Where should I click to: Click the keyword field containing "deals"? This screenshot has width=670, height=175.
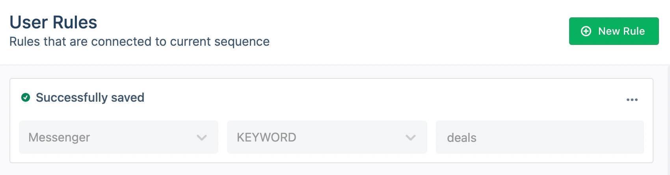pyautogui.click(x=540, y=137)
